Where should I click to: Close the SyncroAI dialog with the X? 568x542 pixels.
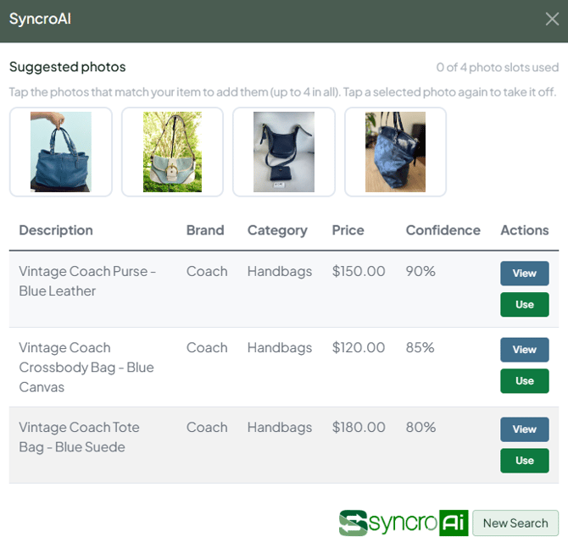pos(552,19)
